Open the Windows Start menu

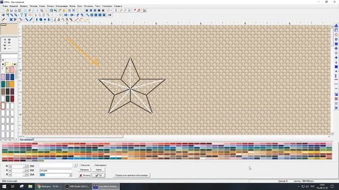4,186
